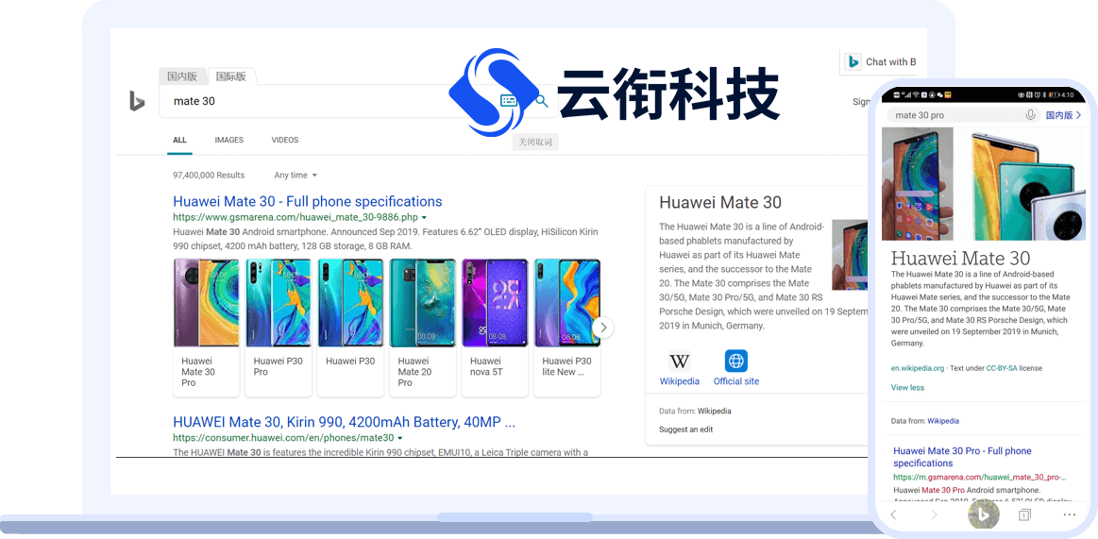Click the 关闭取词 button

click(x=535, y=143)
